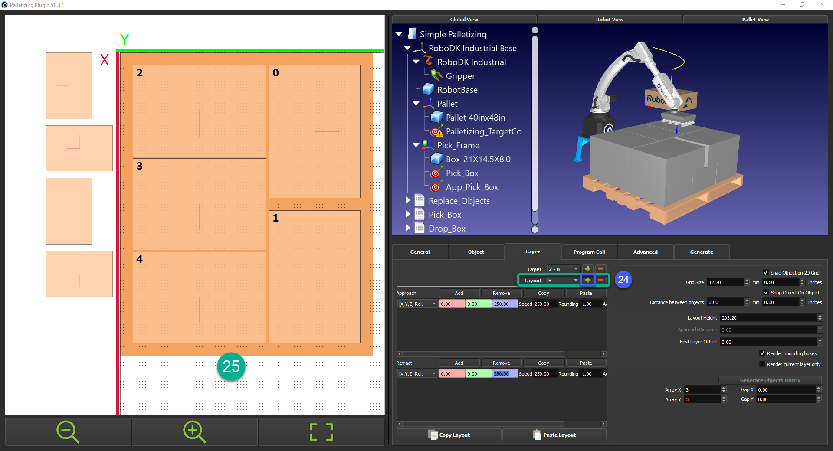Uncheck Render bounding boxes
833x451 pixels.
pos(762,353)
